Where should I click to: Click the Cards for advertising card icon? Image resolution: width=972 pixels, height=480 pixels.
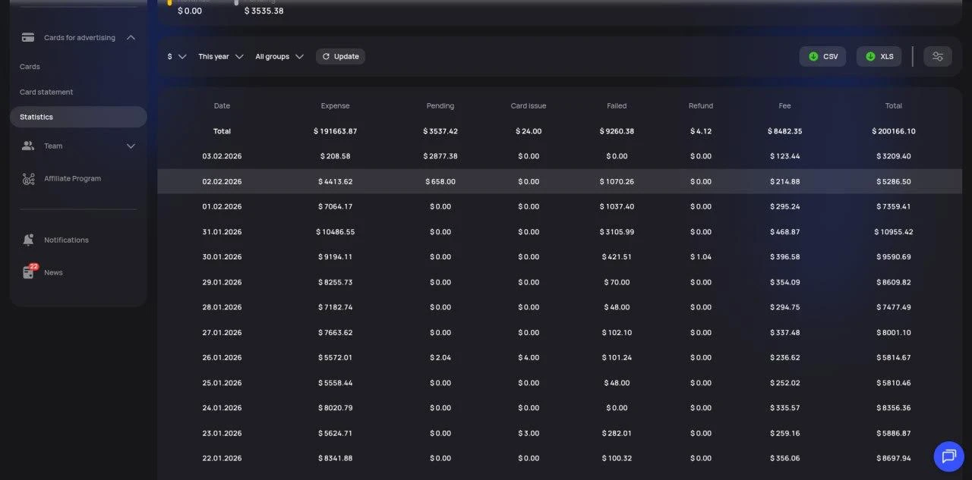[x=28, y=37]
